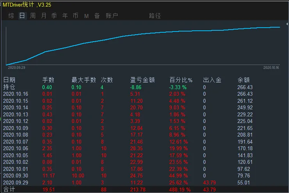
Task: Open the 账户 account tab
Action: tap(112, 16)
